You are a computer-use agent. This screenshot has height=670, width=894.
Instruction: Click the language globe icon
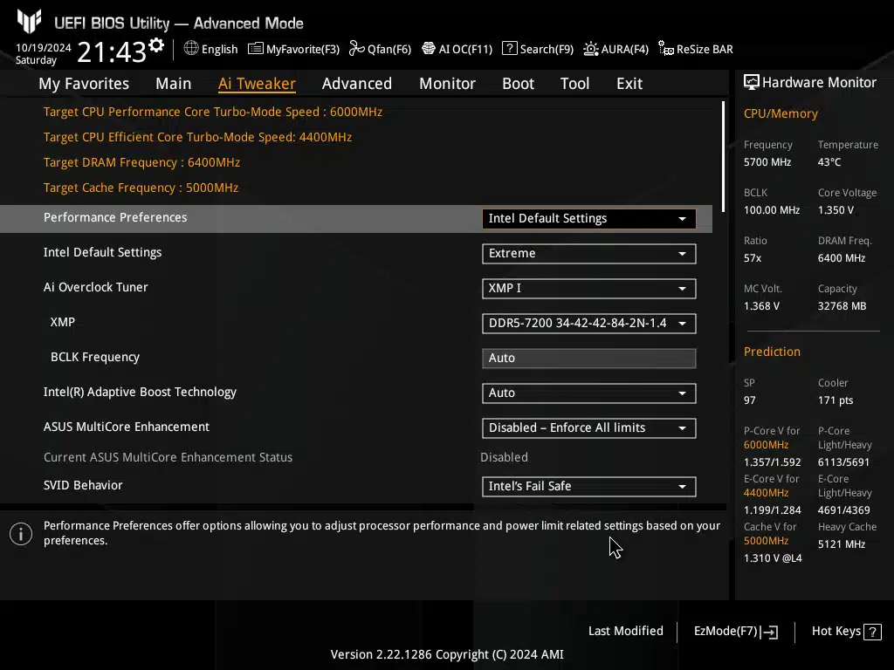(x=191, y=49)
